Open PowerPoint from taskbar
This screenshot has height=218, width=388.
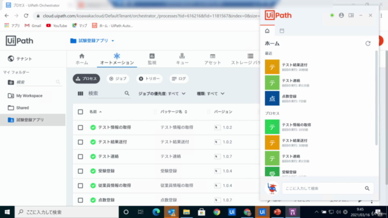pos(278,212)
